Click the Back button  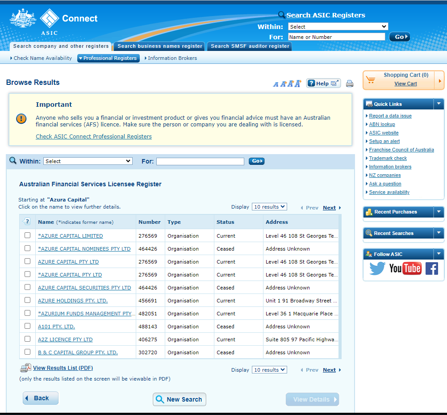point(41,398)
